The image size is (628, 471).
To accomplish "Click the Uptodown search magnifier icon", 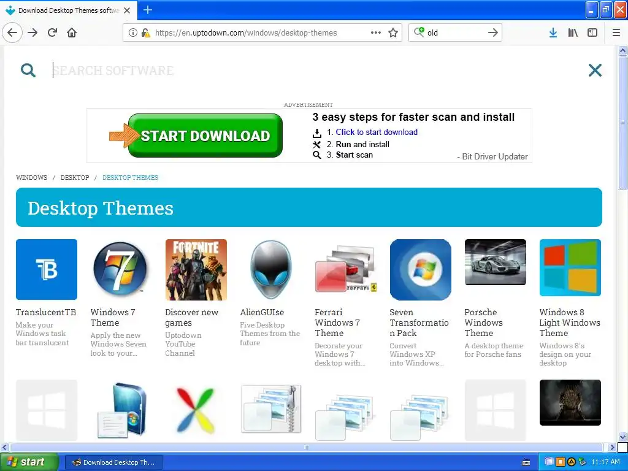I will [x=28, y=70].
